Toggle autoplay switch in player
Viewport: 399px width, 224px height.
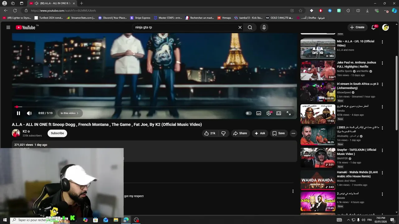click(248, 113)
